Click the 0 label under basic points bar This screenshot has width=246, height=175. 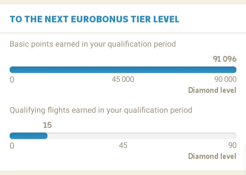click(12, 80)
